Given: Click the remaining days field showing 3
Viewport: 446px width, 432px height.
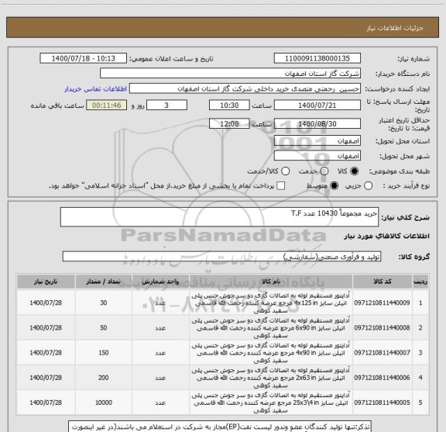Looking at the screenshot, I should tap(166, 105).
